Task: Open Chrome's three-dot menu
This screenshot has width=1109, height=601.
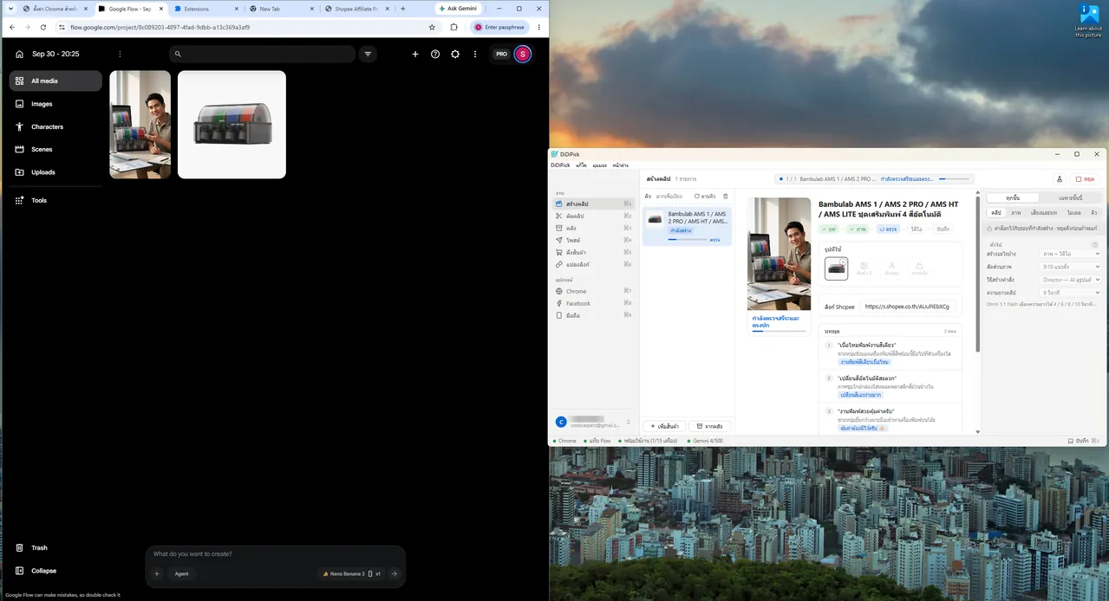Action: [539, 27]
